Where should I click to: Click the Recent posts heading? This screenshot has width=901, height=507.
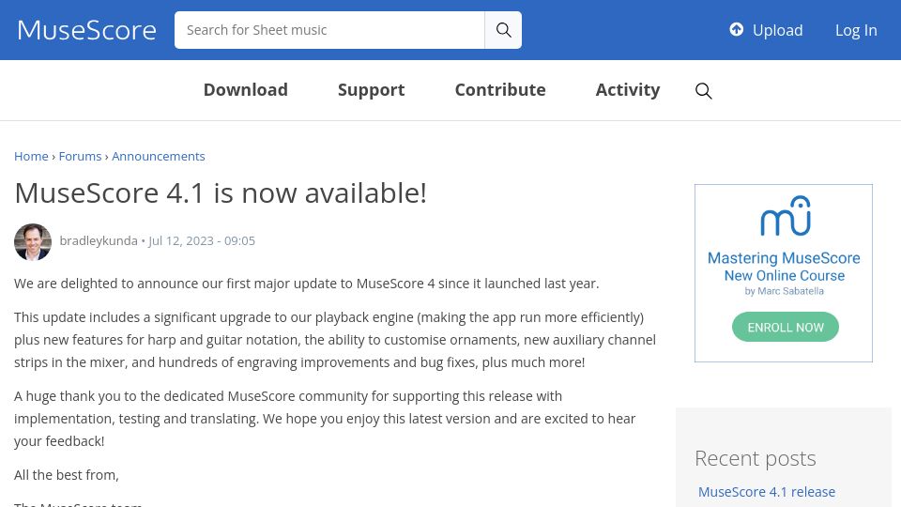(755, 459)
